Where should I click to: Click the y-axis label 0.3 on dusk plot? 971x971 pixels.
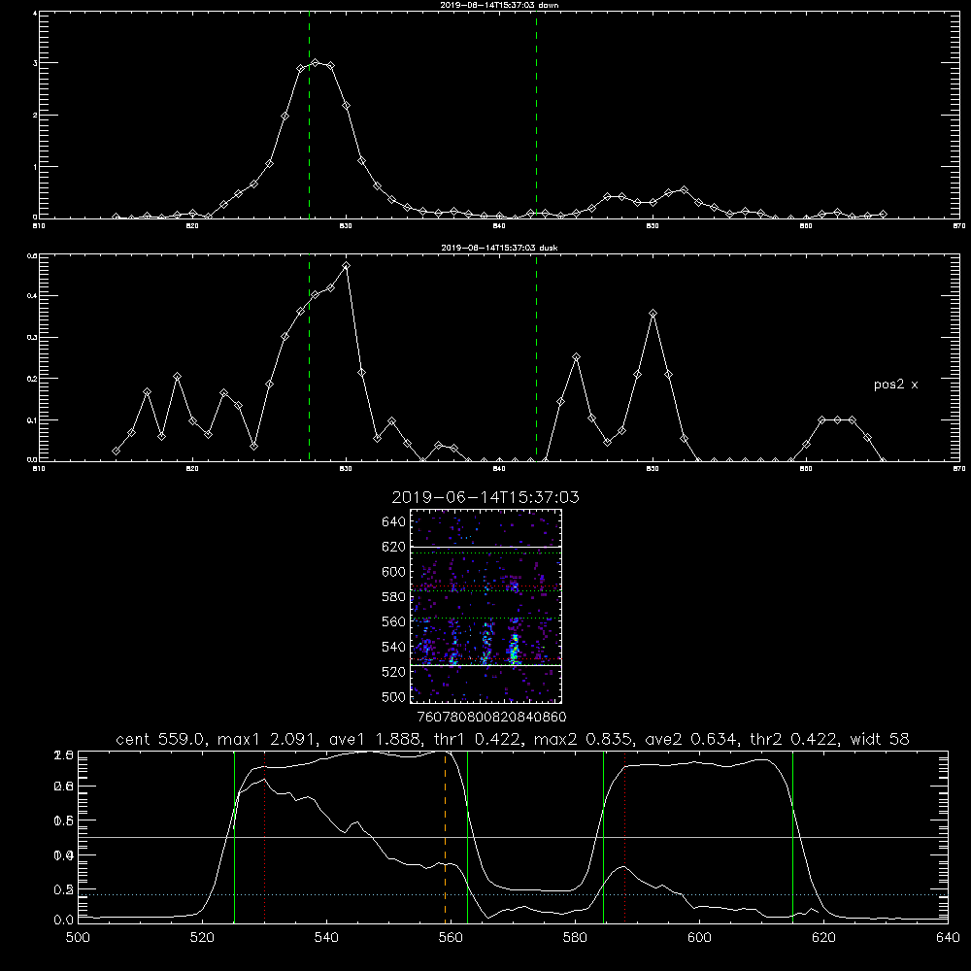click(32, 338)
